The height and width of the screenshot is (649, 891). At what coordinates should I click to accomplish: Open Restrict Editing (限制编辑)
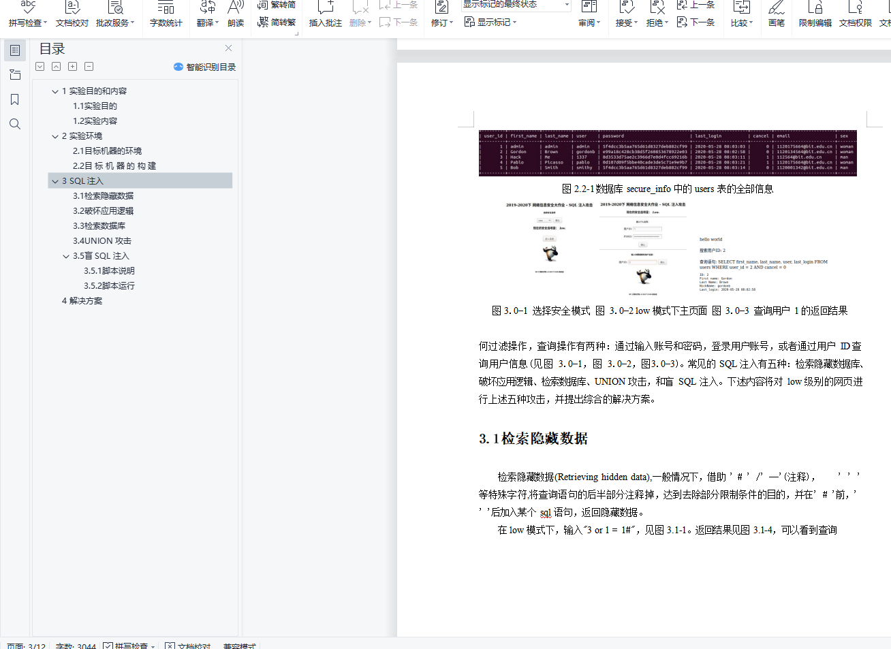pos(815,14)
